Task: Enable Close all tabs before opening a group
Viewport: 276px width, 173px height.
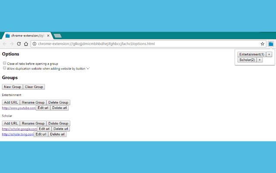Action: tap(5, 63)
